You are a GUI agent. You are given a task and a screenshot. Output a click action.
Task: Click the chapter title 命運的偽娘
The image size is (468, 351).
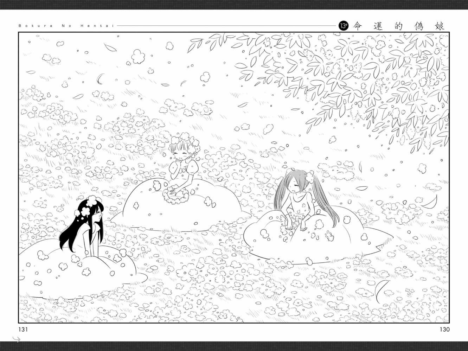point(398,26)
